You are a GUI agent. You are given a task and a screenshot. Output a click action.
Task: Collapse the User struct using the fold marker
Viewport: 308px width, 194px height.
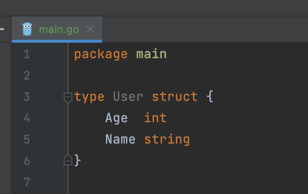[x=68, y=97]
